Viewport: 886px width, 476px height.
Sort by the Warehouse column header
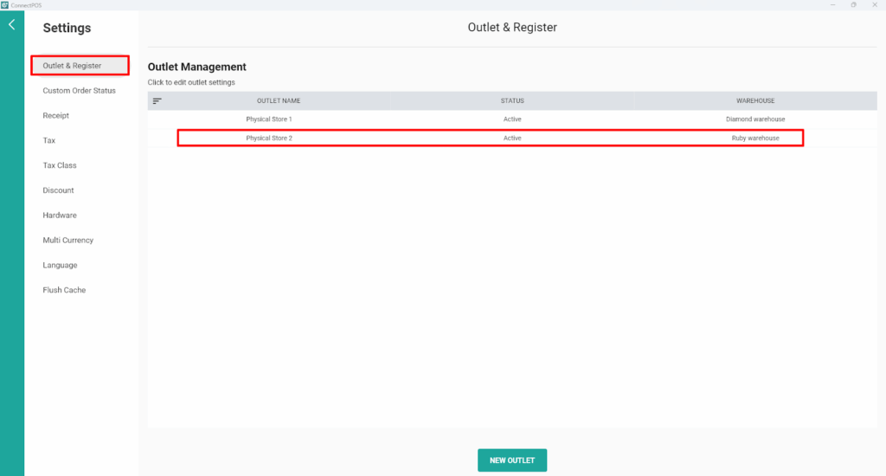755,101
